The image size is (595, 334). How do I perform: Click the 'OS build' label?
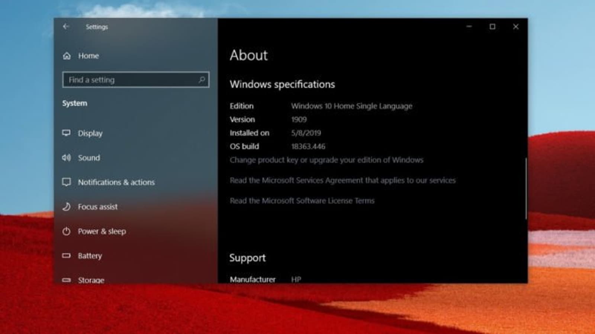click(x=244, y=146)
